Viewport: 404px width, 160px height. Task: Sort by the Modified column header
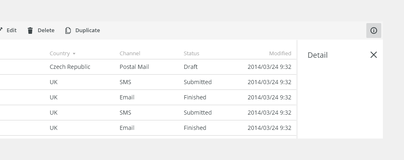pos(280,54)
